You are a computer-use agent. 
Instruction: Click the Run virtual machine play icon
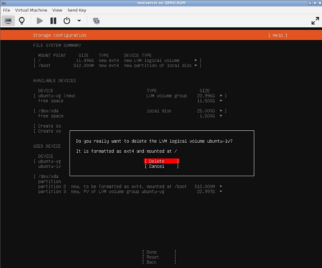[x=40, y=21]
